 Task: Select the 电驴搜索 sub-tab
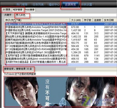pyautogui.click(x=18, y=10)
